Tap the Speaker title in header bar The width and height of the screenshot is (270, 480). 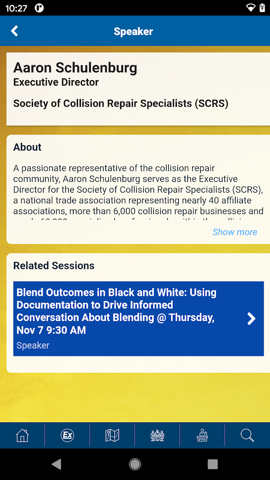(134, 31)
